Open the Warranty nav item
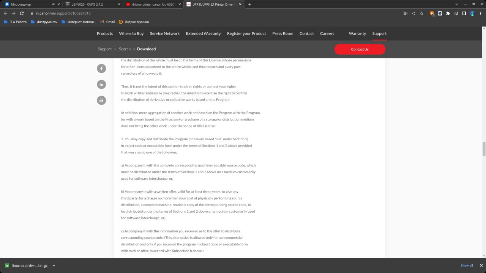 357,33
